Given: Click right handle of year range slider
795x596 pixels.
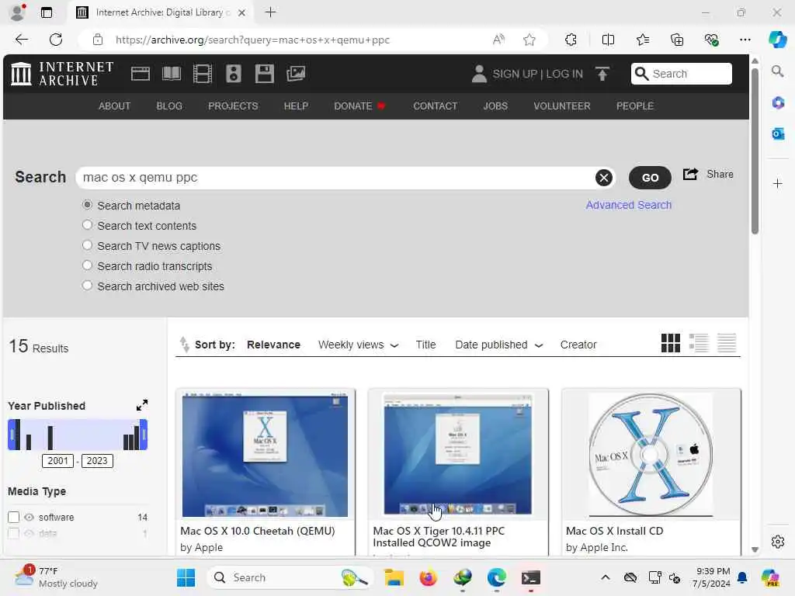Looking at the screenshot, I should tap(144, 435).
